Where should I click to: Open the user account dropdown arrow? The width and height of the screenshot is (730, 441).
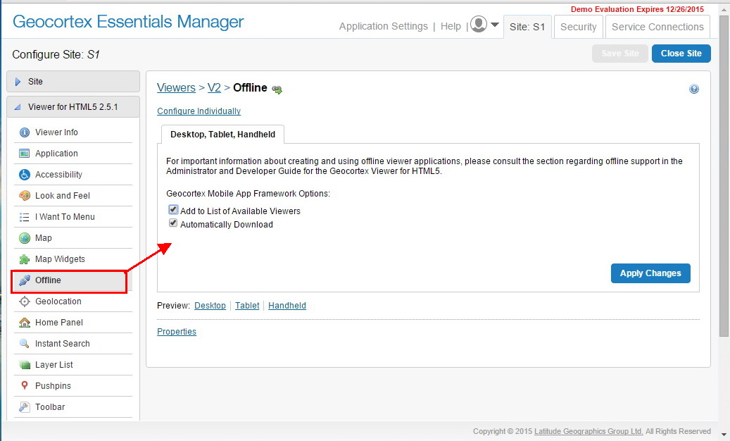coord(494,25)
